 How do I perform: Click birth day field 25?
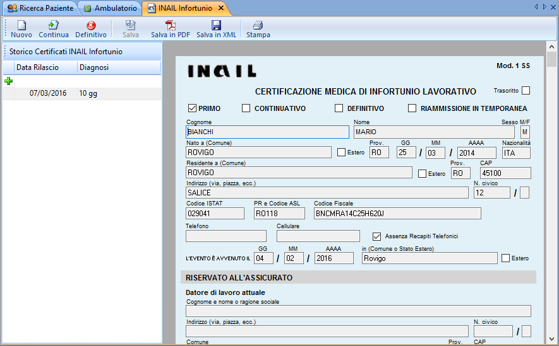point(406,153)
